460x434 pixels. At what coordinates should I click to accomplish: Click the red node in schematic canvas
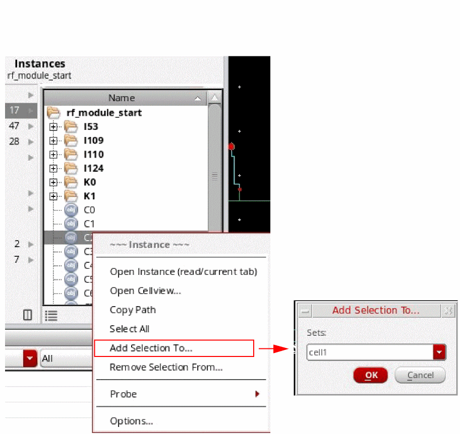[232, 147]
